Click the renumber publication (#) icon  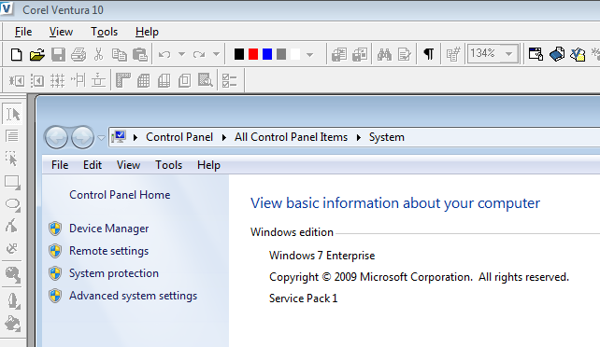[x=453, y=55]
